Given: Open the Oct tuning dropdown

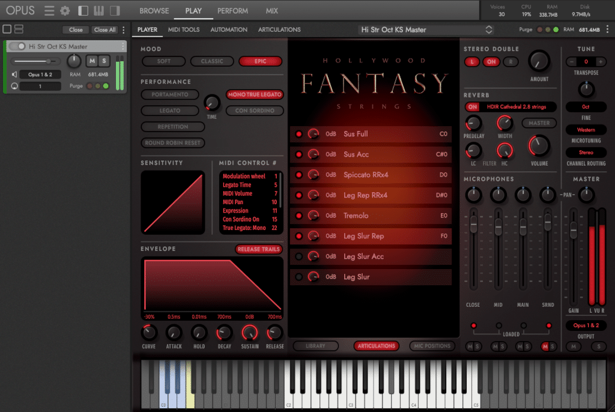Looking at the screenshot, I should tap(586, 107).
